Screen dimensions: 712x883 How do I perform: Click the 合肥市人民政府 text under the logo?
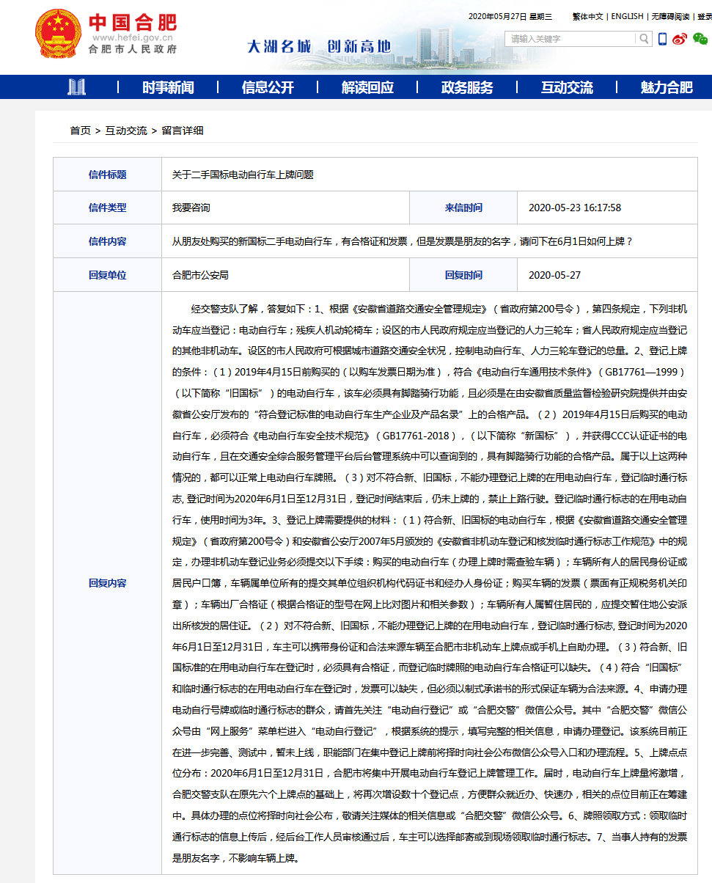(133, 49)
